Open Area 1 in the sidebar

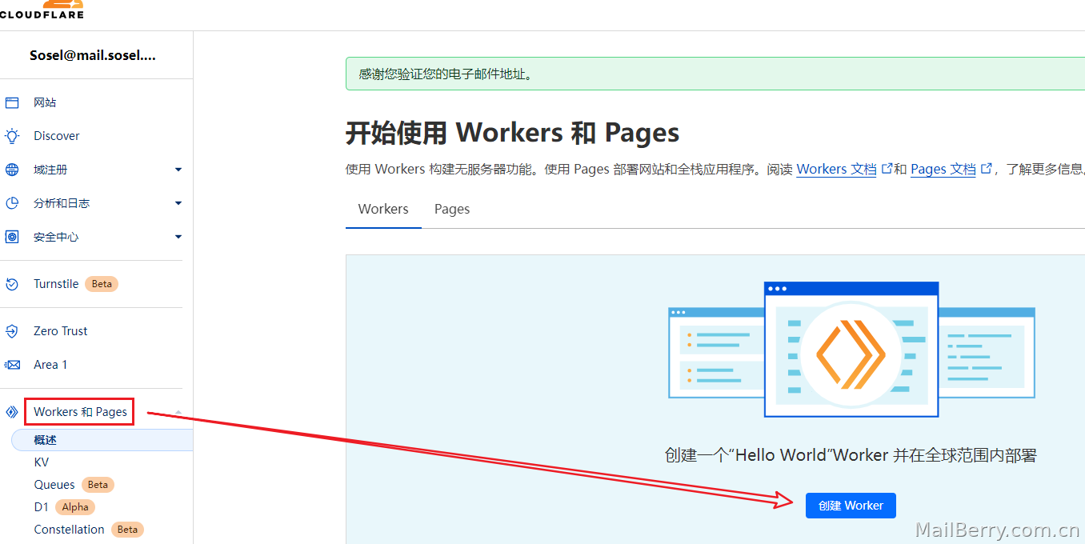[50, 365]
